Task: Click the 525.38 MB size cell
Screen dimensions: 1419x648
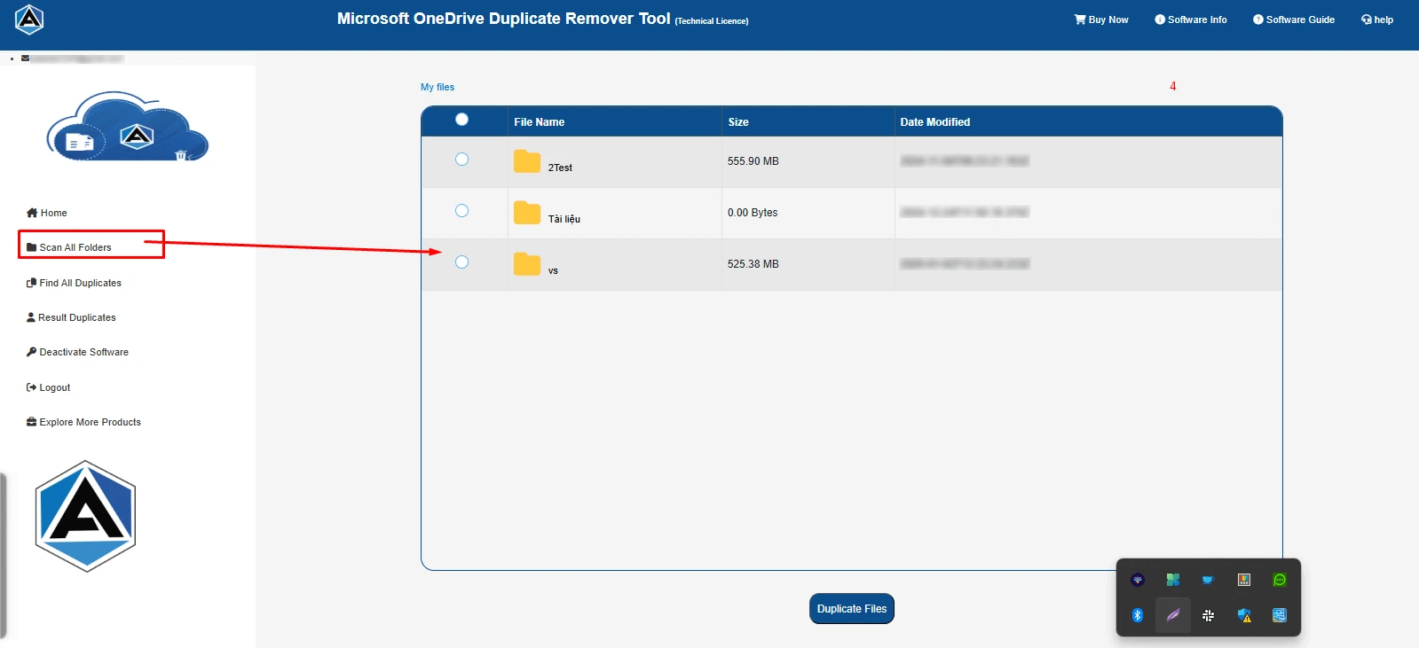Action: [x=753, y=264]
